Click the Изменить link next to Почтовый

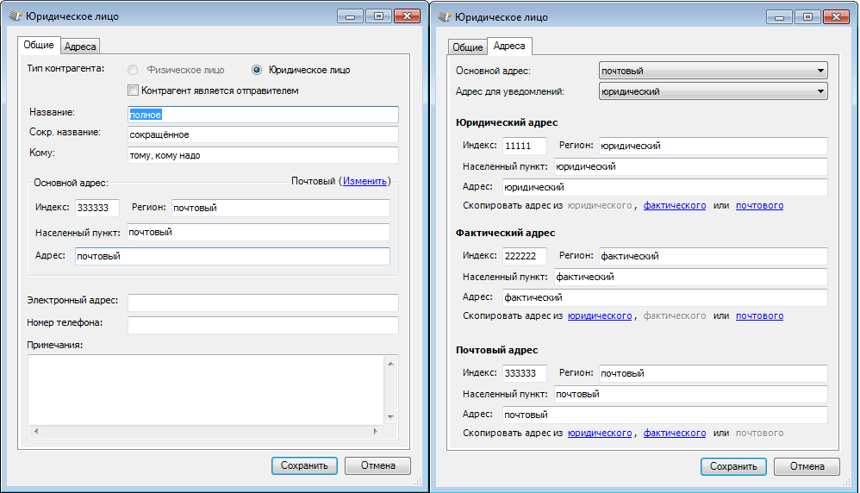(365, 181)
